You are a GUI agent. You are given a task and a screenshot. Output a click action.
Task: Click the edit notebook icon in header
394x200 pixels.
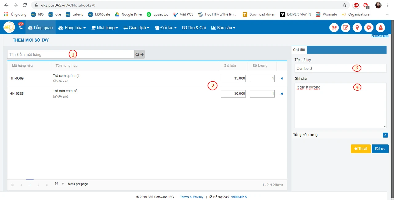click(x=346, y=28)
